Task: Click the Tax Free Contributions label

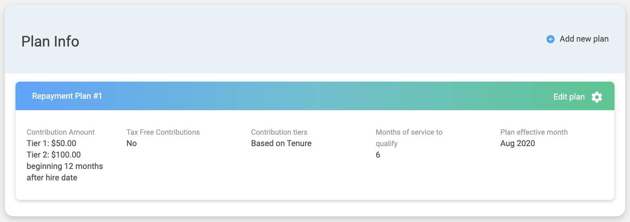Action: 163,132
